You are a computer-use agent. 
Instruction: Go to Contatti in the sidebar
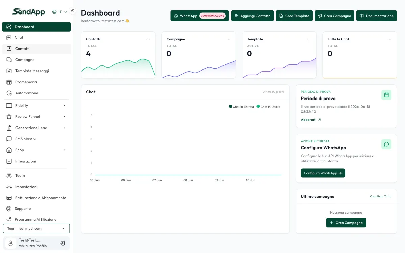coord(36,49)
